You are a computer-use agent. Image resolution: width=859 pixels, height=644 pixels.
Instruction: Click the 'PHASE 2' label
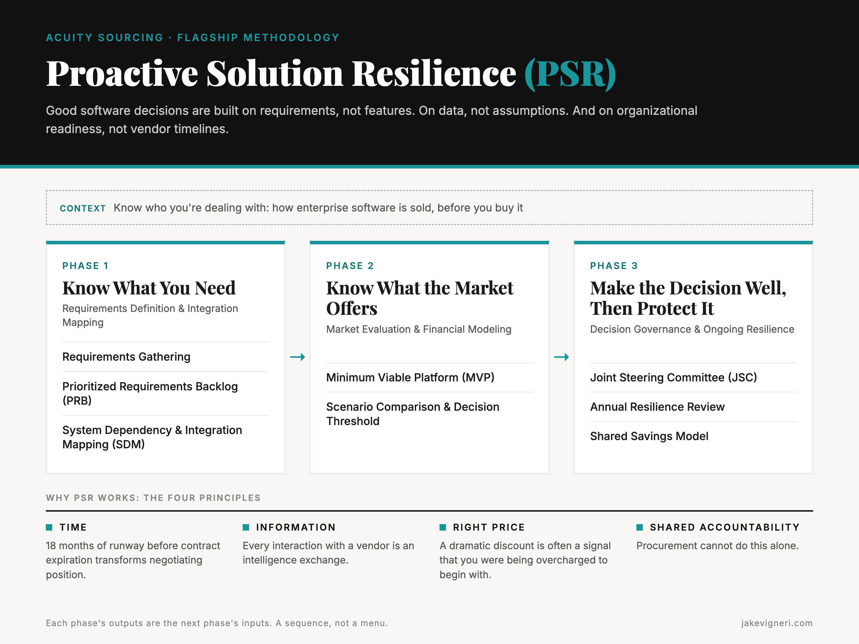point(350,266)
